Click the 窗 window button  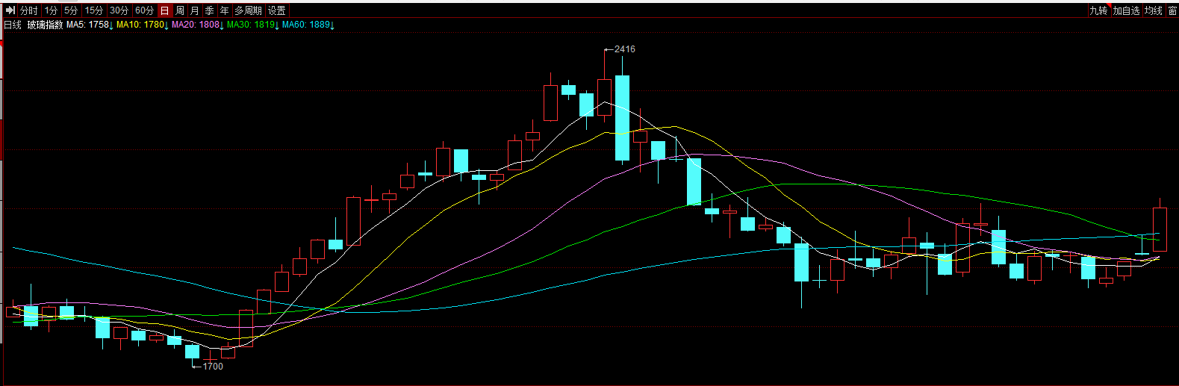[x=1172, y=10]
